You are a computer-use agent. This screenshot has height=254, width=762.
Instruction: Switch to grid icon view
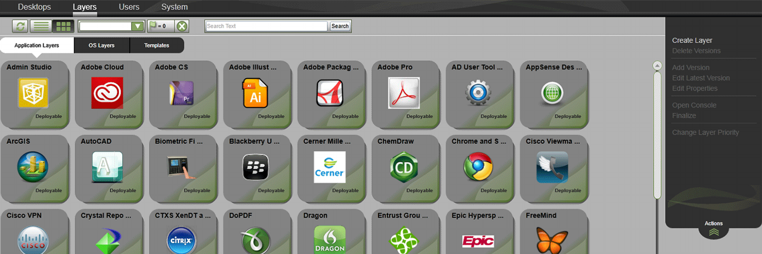(x=63, y=26)
